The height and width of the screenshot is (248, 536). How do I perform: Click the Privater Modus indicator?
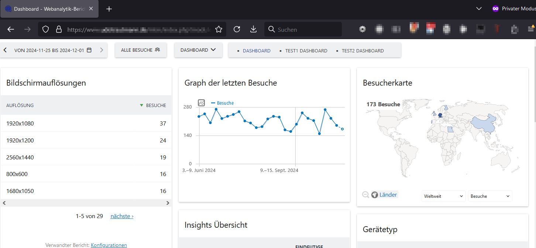514,9
